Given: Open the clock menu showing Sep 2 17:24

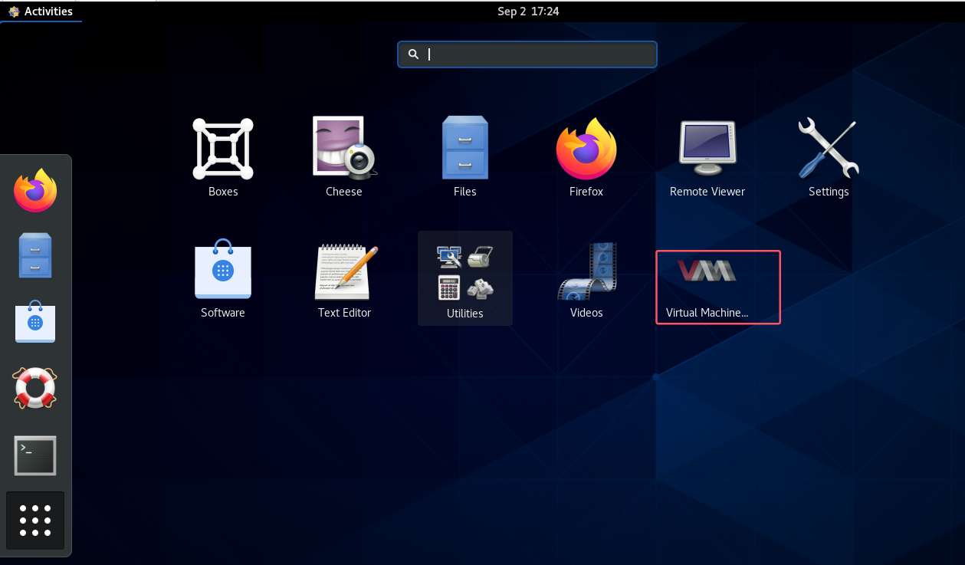Looking at the screenshot, I should [x=528, y=11].
